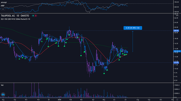
Task: Click the Jul label on the time axis
Action: click(x=125, y=100)
